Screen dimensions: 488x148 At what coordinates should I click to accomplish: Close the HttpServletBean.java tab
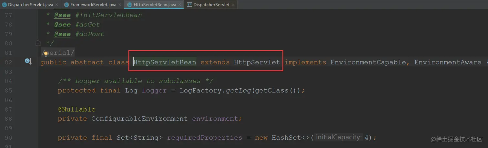[180, 5]
